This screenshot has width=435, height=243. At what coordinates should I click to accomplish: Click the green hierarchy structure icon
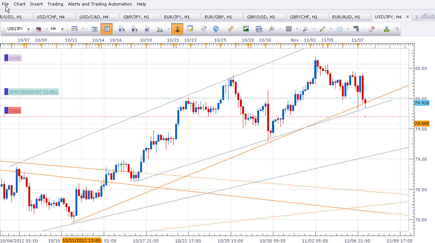(386, 29)
